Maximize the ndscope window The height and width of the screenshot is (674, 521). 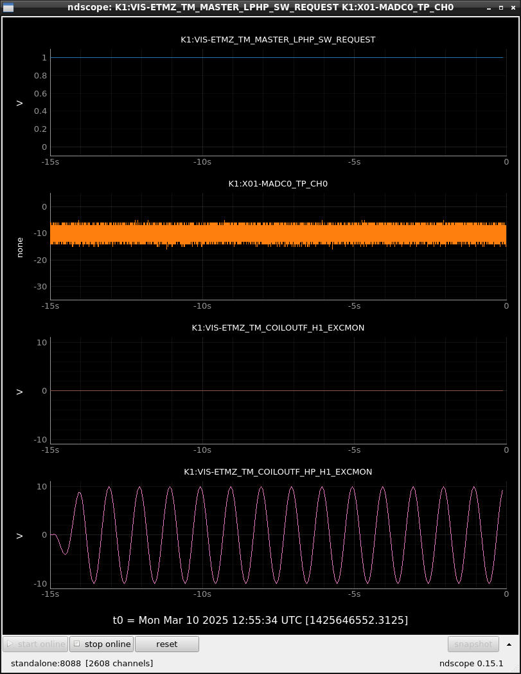501,8
